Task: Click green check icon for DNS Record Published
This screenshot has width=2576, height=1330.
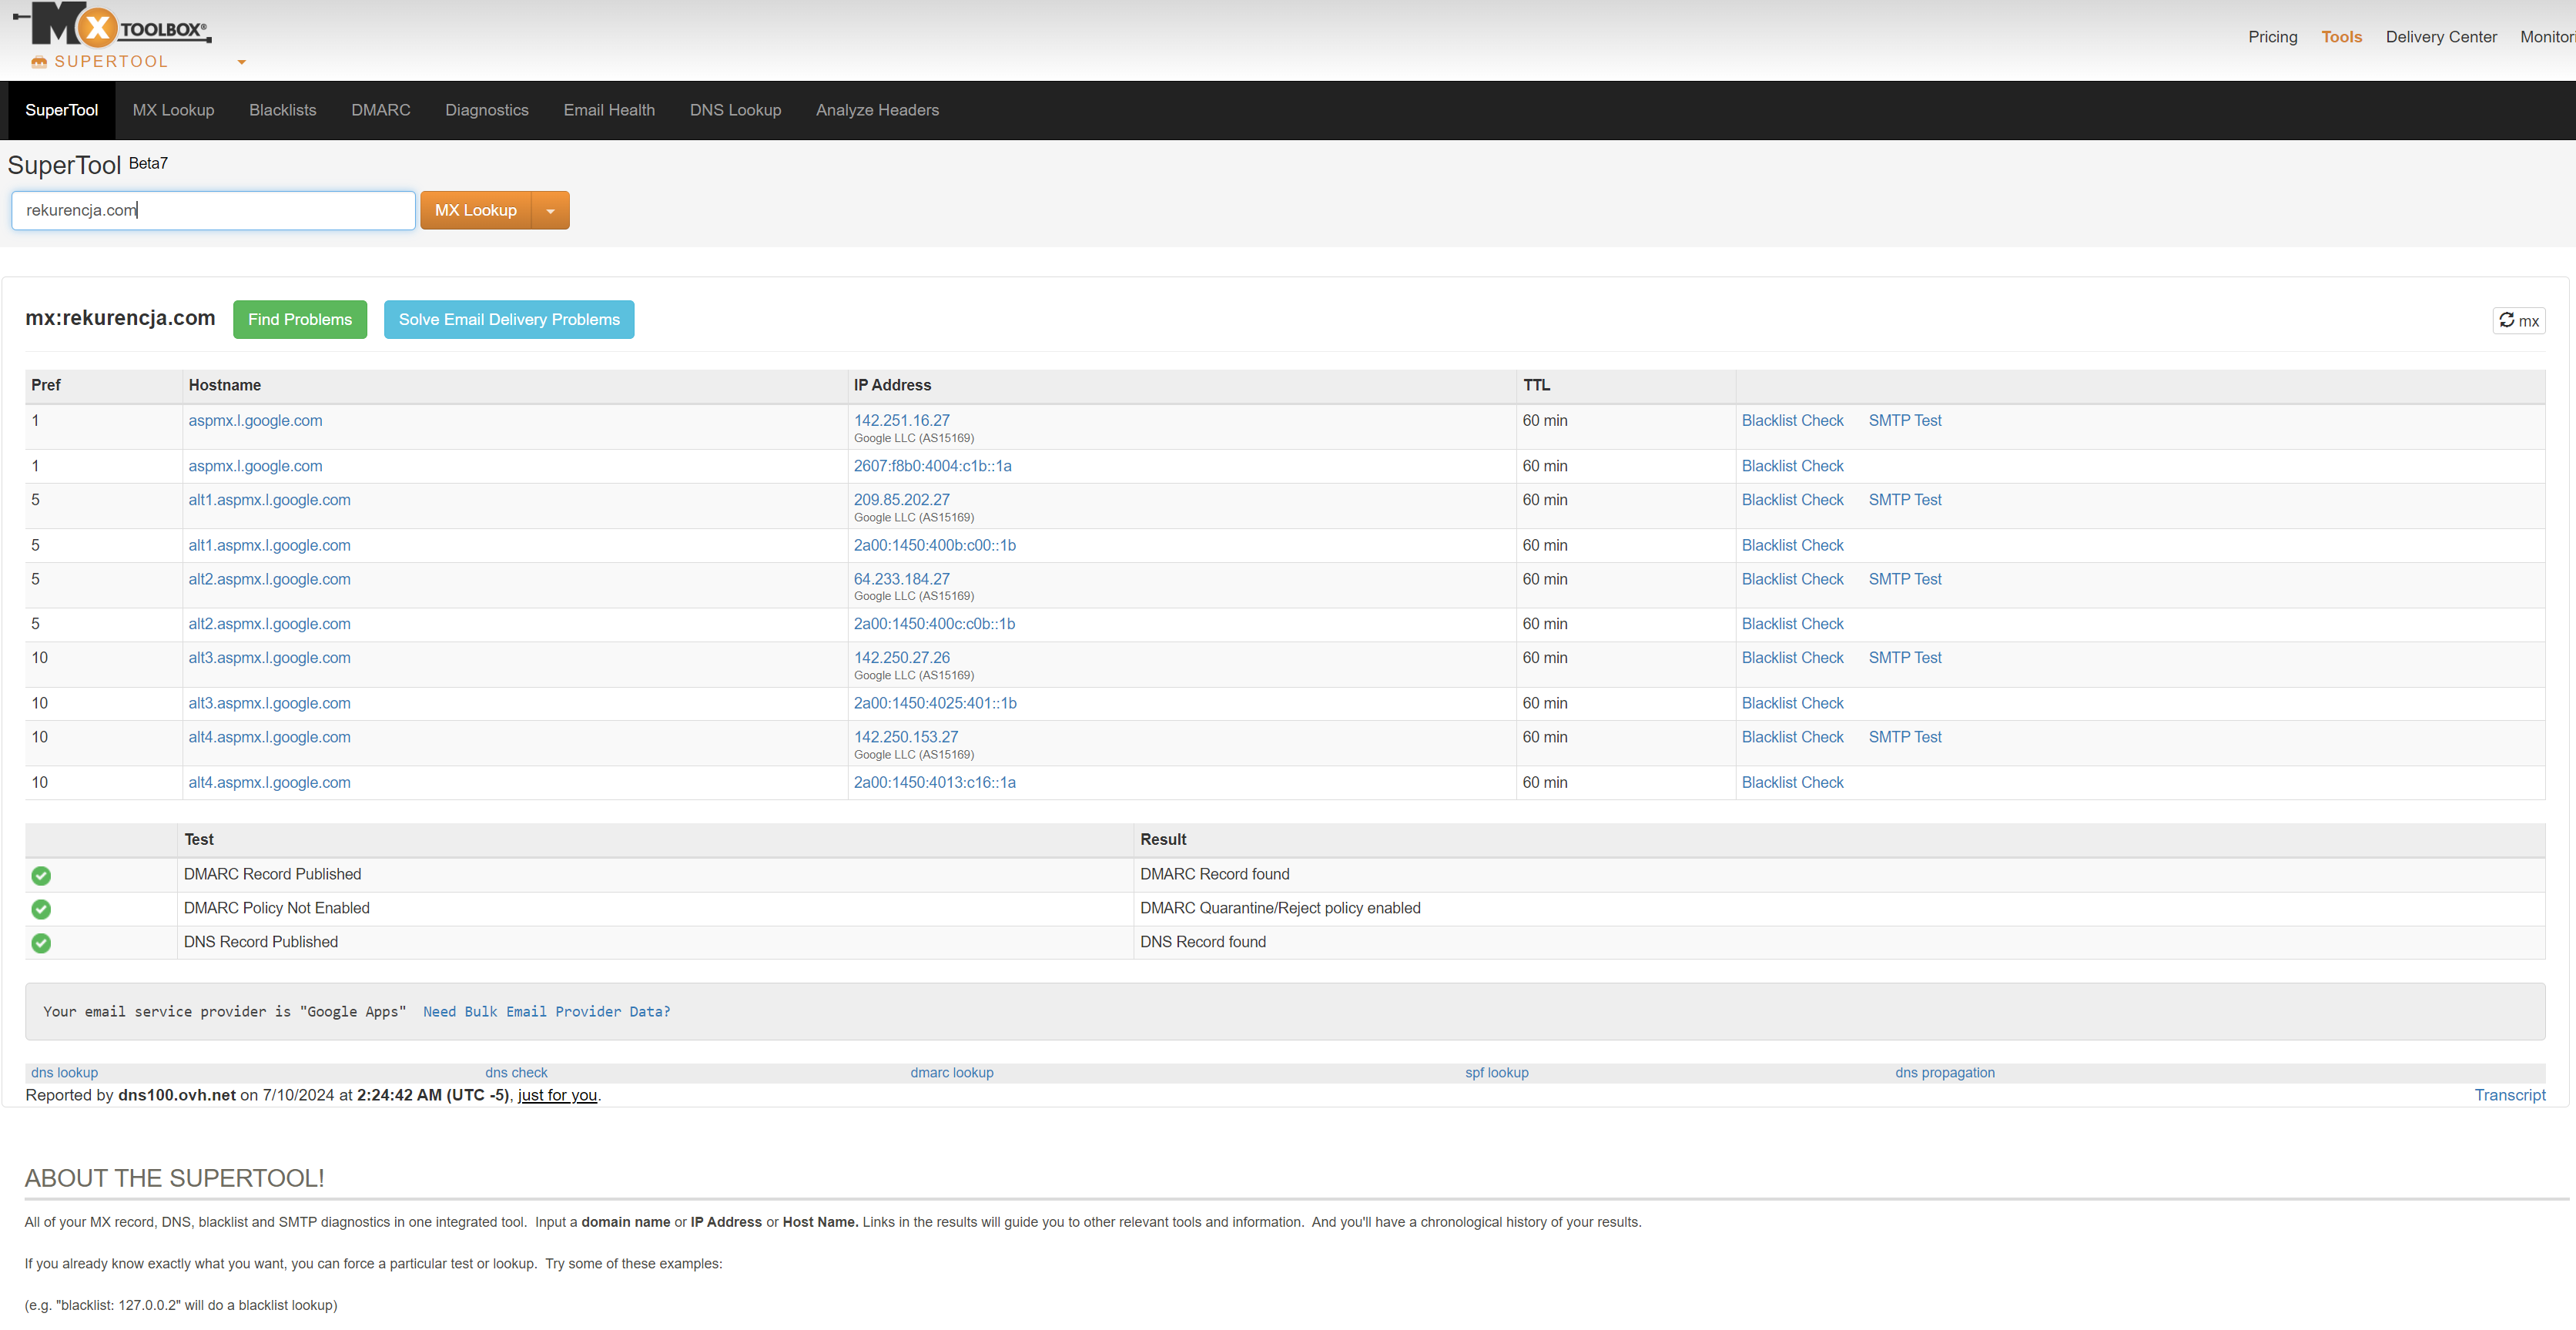Action: pos(41,943)
